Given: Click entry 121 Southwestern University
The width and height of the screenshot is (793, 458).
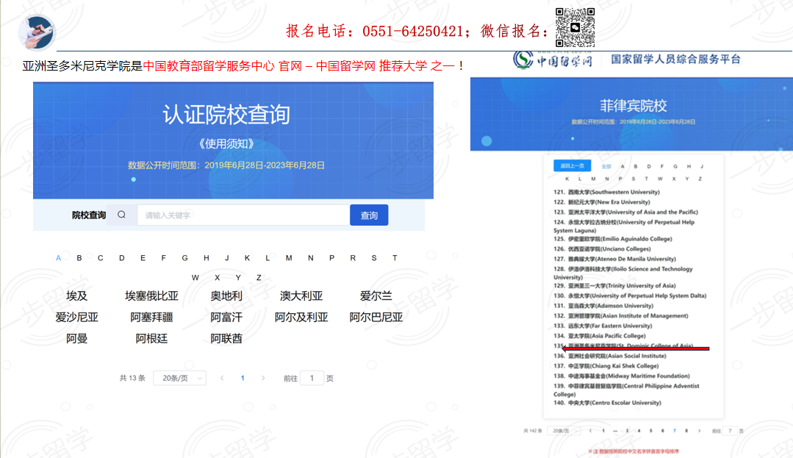Looking at the screenshot, I should (x=606, y=193).
